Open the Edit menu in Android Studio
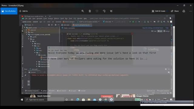Viewport: 194px width, 109px height. tap(30, 18)
